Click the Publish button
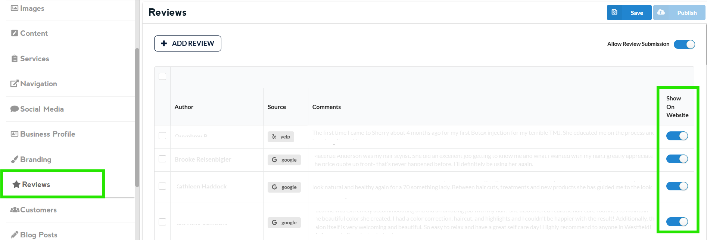The height and width of the screenshot is (240, 707). [679, 13]
